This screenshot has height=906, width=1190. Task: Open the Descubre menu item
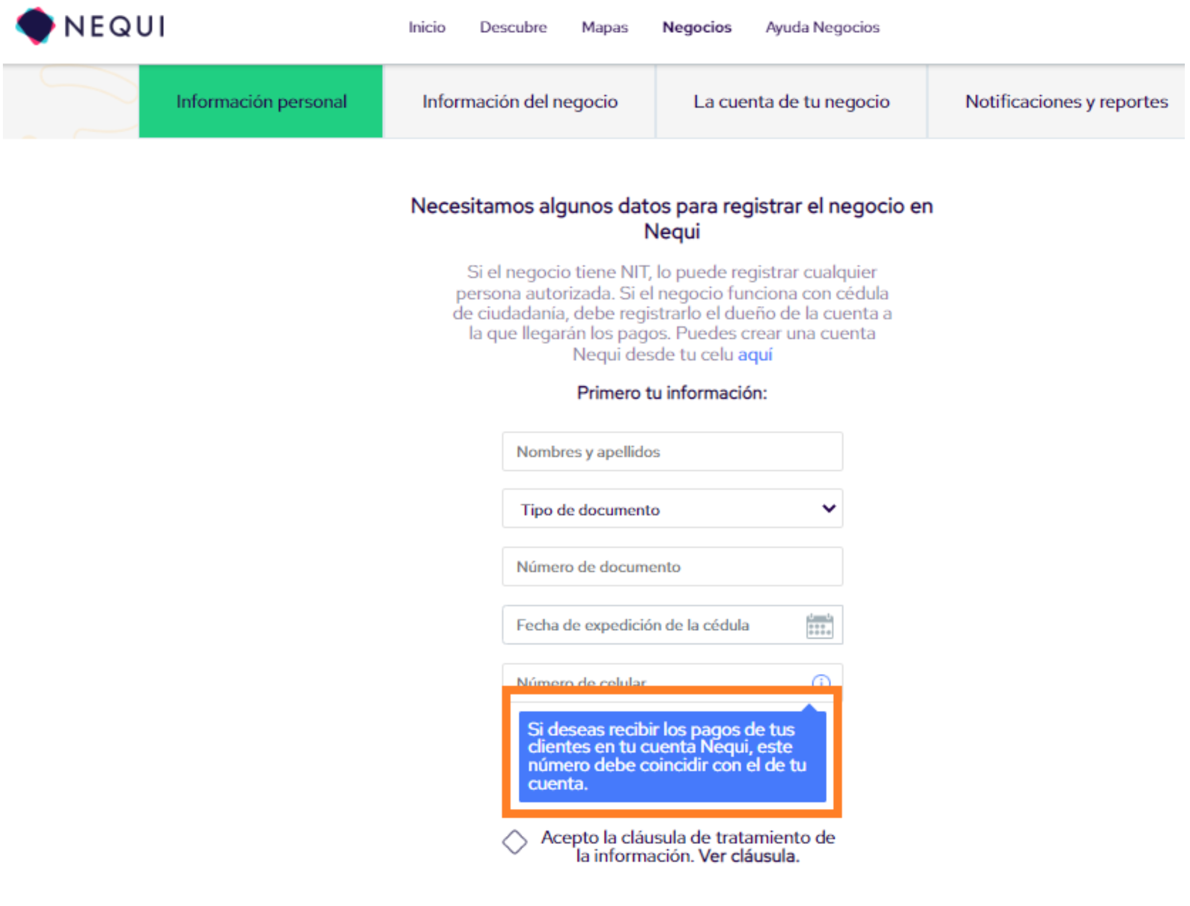[x=513, y=27]
